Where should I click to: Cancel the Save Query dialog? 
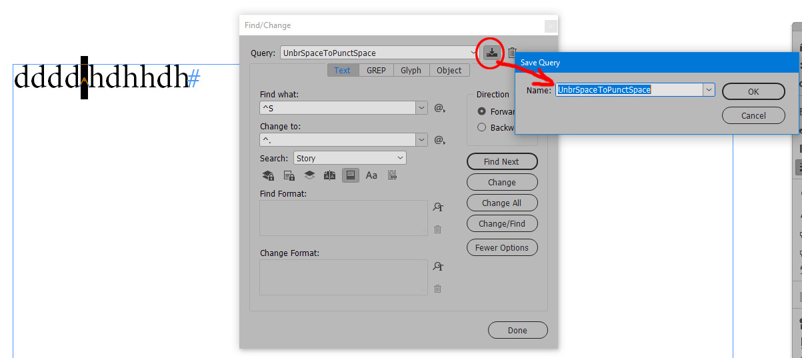[753, 115]
